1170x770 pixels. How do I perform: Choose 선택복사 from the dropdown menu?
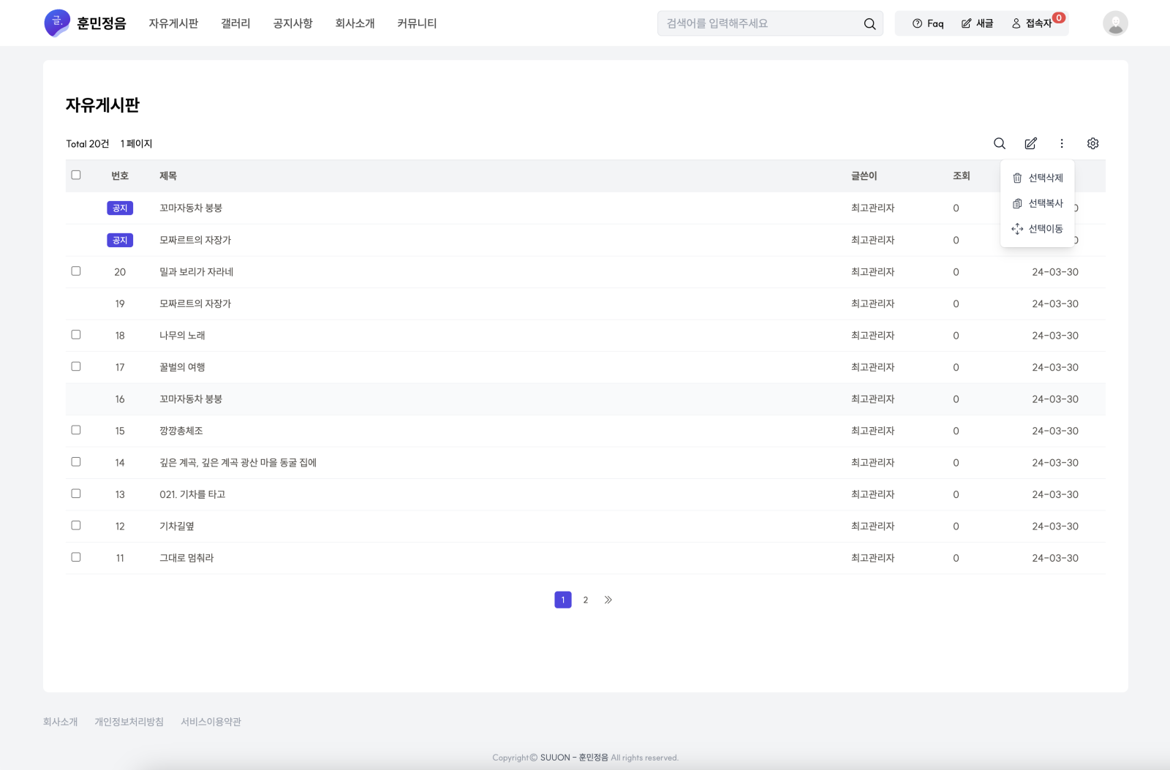tap(1038, 203)
